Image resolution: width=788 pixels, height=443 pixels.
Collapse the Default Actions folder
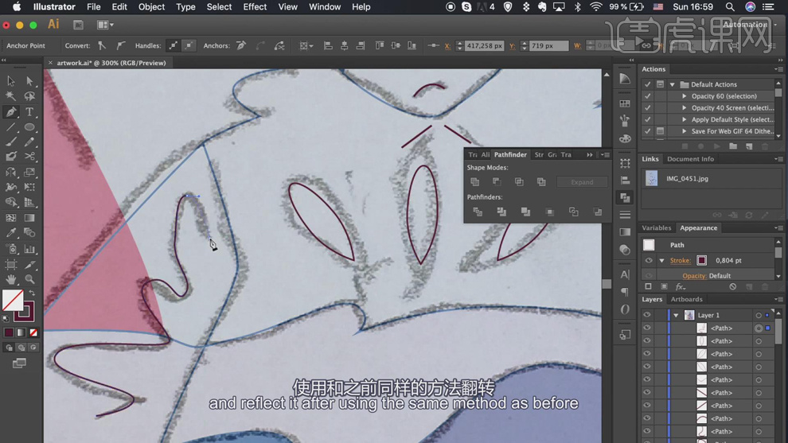(673, 84)
